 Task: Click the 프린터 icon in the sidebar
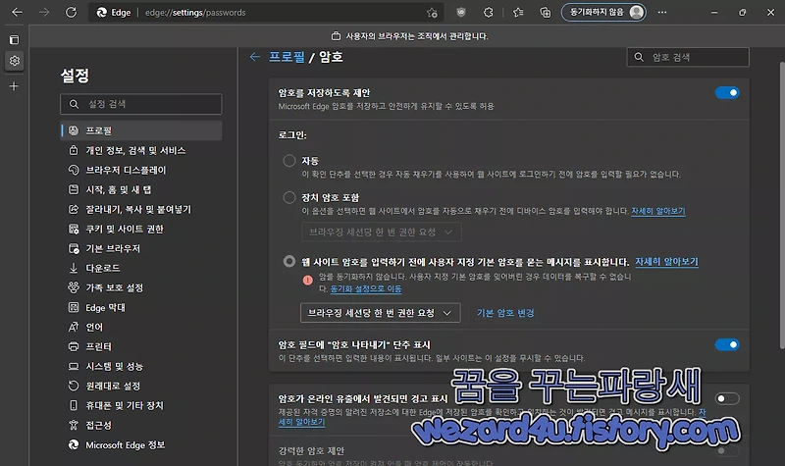point(74,346)
